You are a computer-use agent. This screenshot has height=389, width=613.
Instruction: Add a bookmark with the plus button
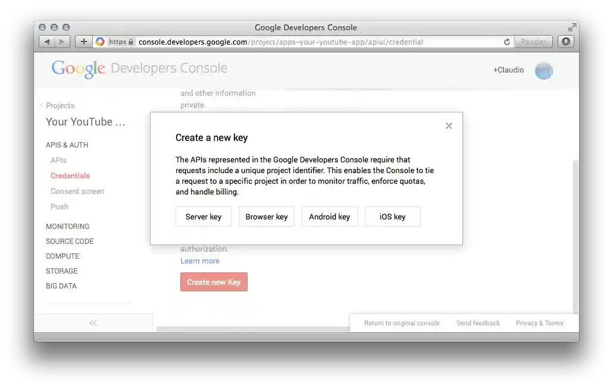84,42
